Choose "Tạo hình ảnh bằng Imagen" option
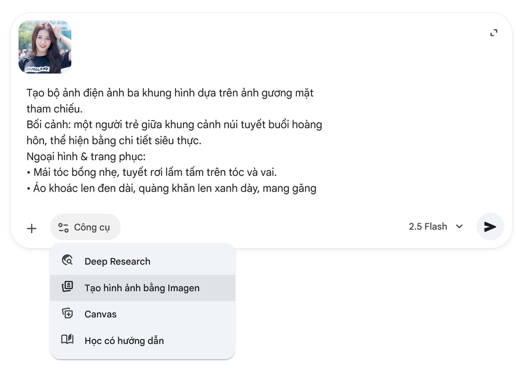The height and width of the screenshot is (368, 530). 142,288
